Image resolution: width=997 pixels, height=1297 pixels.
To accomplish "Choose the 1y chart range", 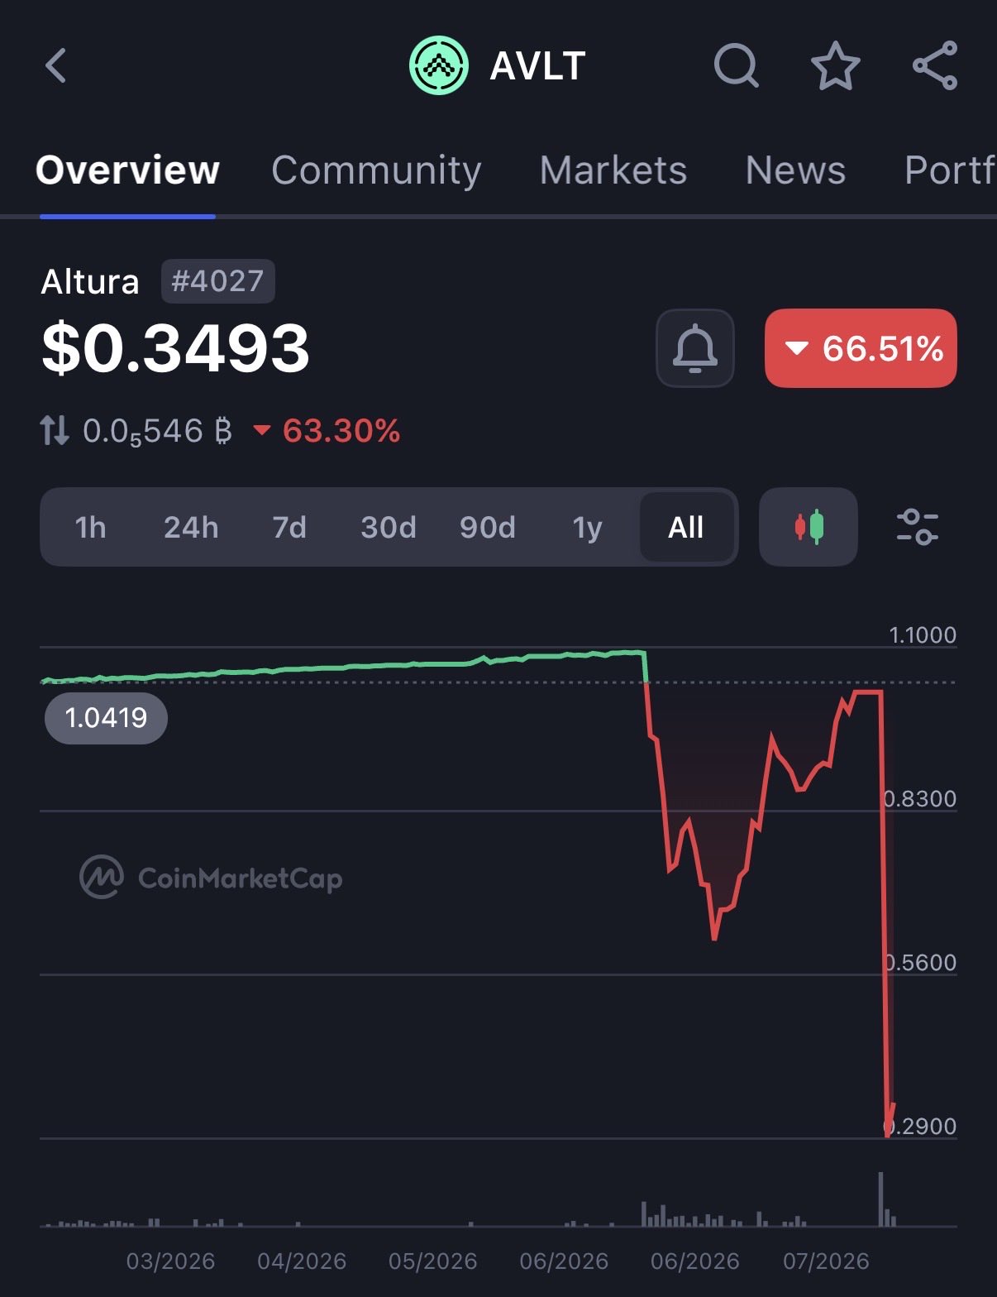I will [x=587, y=527].
